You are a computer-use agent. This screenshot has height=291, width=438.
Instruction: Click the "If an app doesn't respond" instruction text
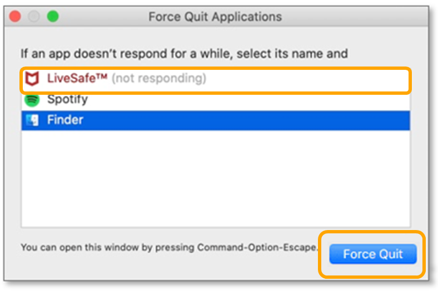(184, 54)
